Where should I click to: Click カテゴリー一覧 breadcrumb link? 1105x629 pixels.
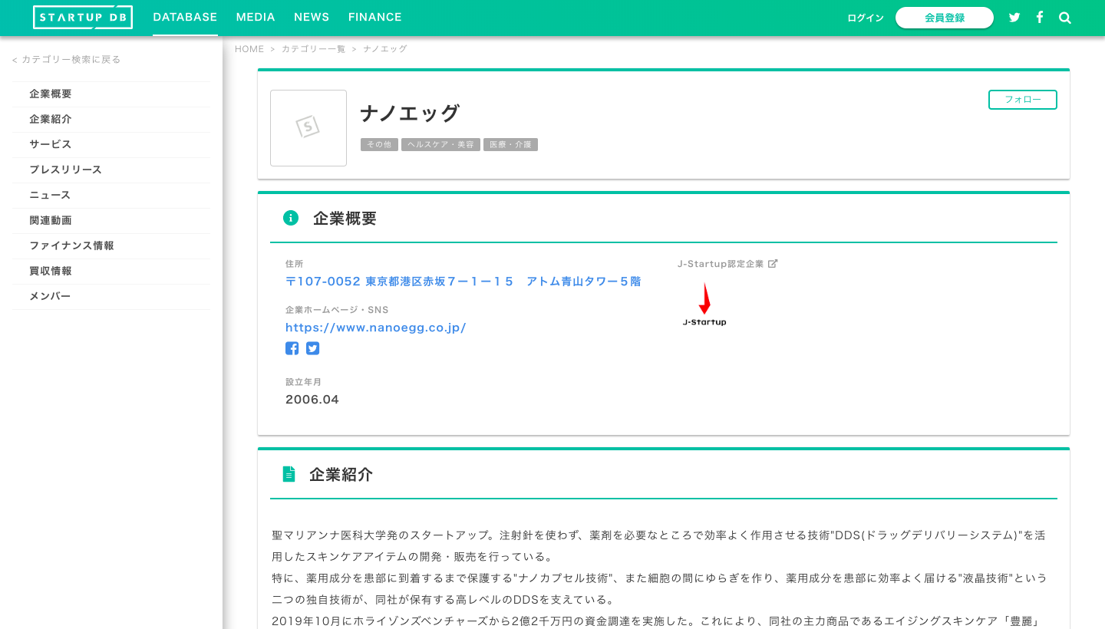pyautogui.click(x=313, y=49)
